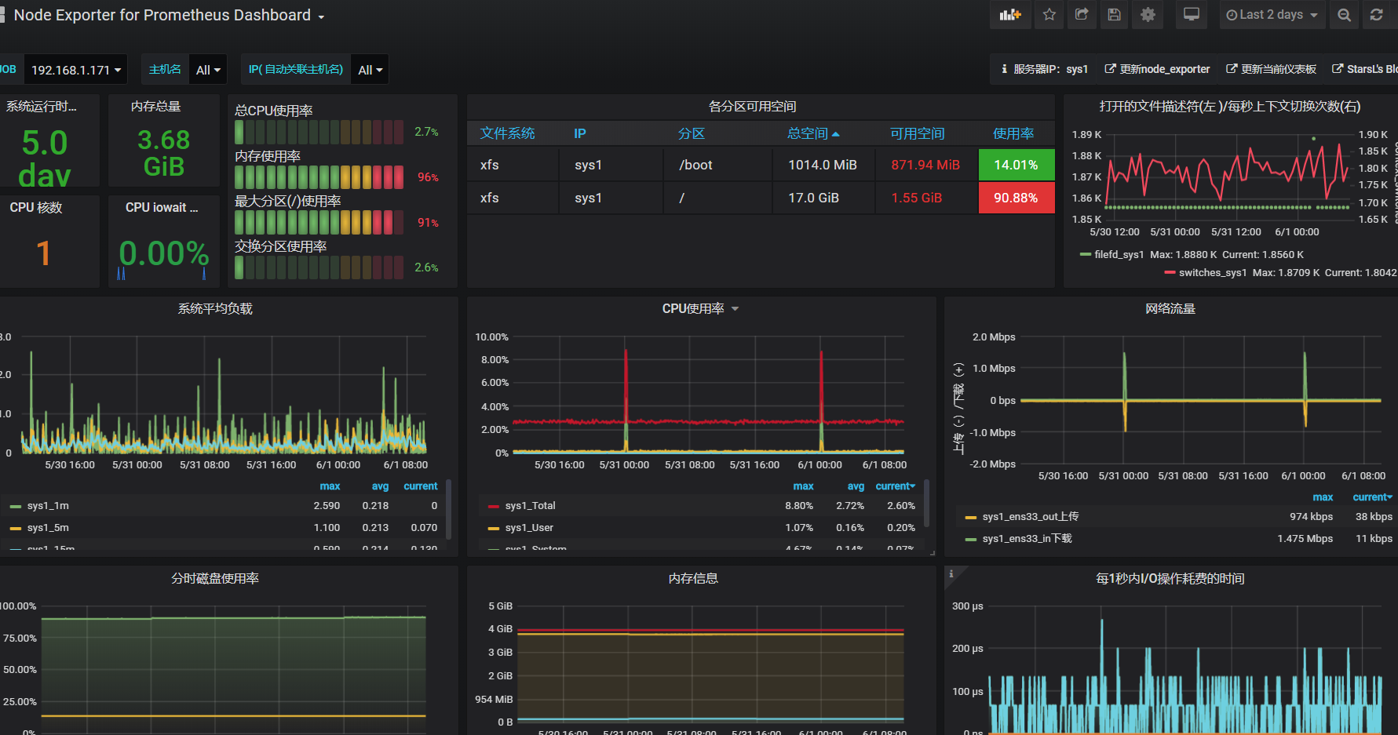The image size is (1398, 735).
Task: Click the 系统平均负载 legend scrollbar
Action: pos(448,509)
